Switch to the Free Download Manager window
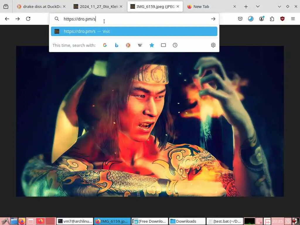Image resolution: width=300 pixels, height=225 pixels. click(150, 221)
